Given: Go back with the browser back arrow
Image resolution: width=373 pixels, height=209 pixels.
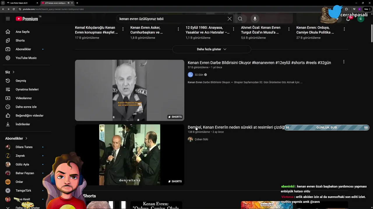Looking at the screenshot, I should pyautogui.click(x=3, y=9).
